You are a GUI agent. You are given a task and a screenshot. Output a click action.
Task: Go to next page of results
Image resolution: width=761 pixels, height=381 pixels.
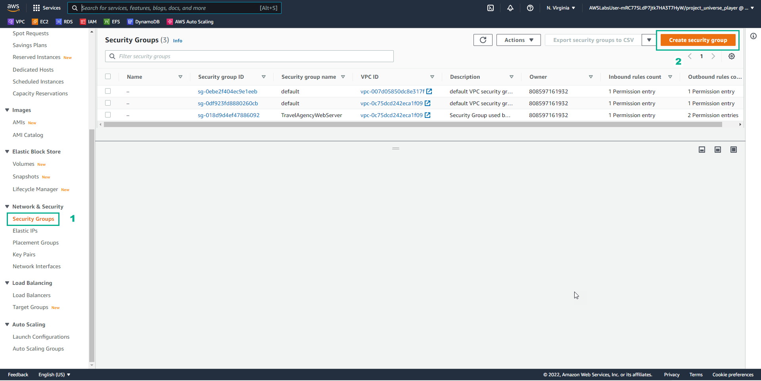pos(713,56)
